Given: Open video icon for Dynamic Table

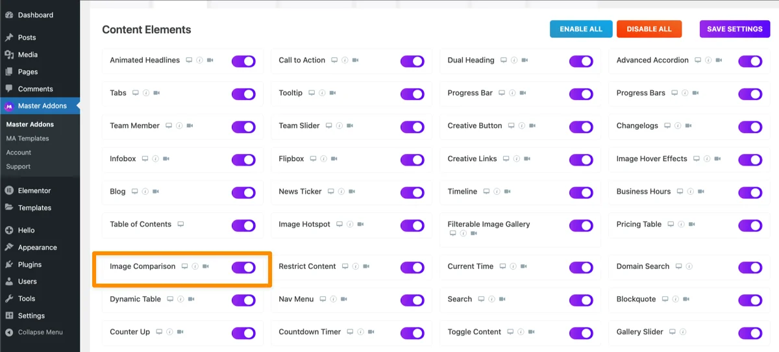Looking at the screenshot, I should pyautogui.click(x=191, y=299).
